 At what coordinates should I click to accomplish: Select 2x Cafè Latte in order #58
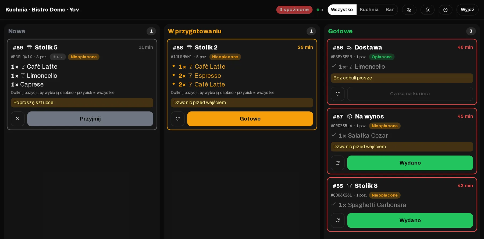pos(202,85)
